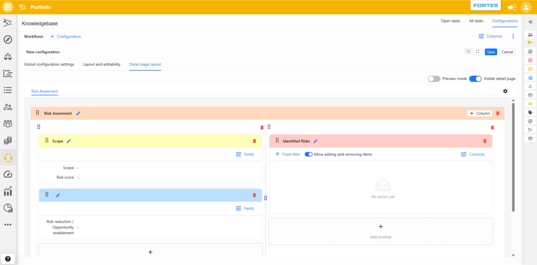This screenshot has height=265, width=537.
Task: Click the column divider resize handle
Action: coord(265,198)
